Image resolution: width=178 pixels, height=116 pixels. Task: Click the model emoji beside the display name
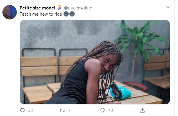point(59,8)
